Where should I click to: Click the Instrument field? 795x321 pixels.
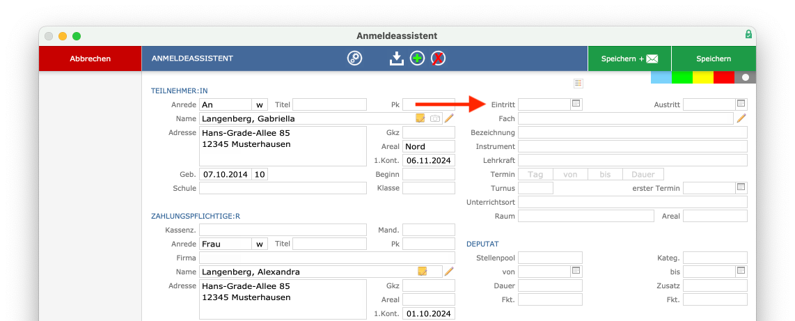tap(633, 146)
